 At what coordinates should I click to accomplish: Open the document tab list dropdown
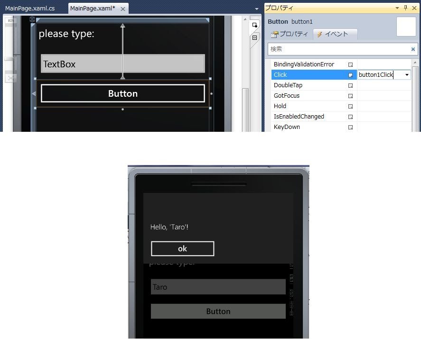pyautogui.click(x=257, y=9)
